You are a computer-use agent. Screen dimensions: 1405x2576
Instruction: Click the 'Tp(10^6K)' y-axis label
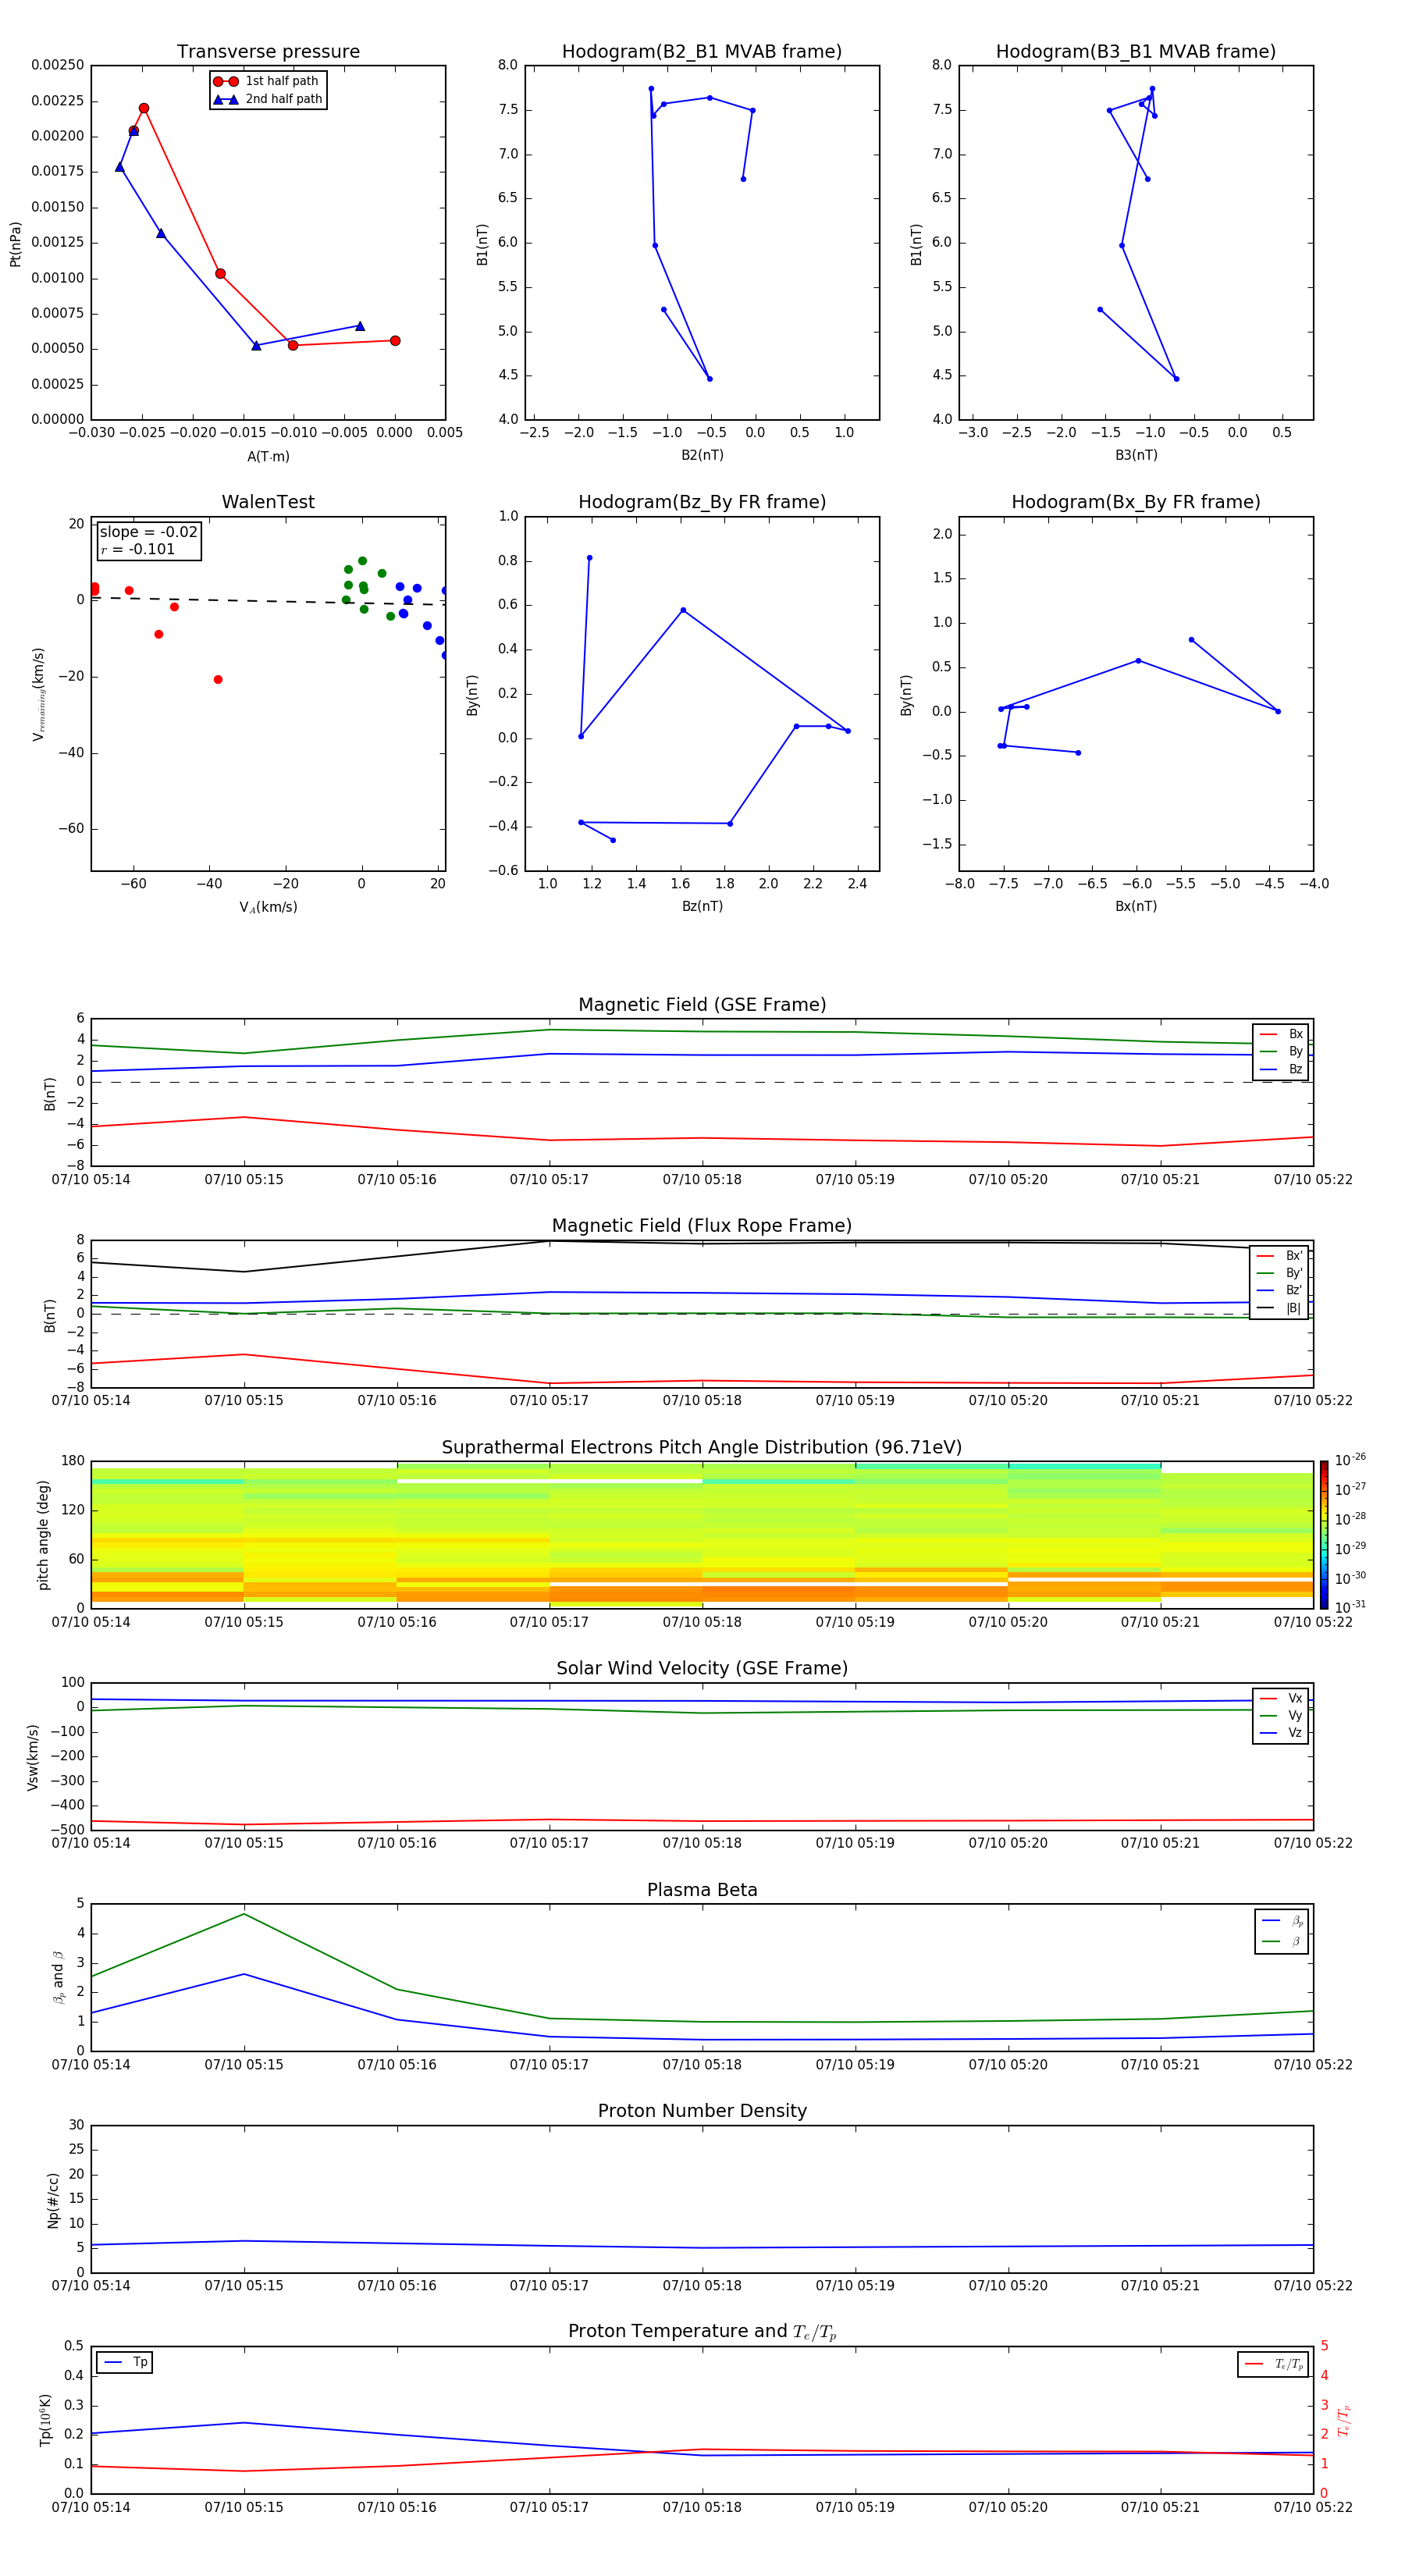(45, 2420)
